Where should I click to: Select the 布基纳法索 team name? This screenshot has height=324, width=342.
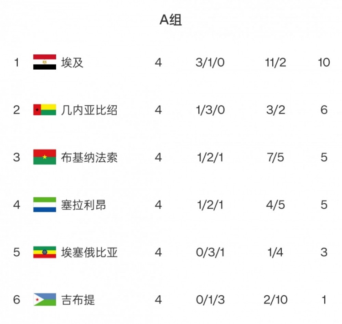tap(89, 157)
